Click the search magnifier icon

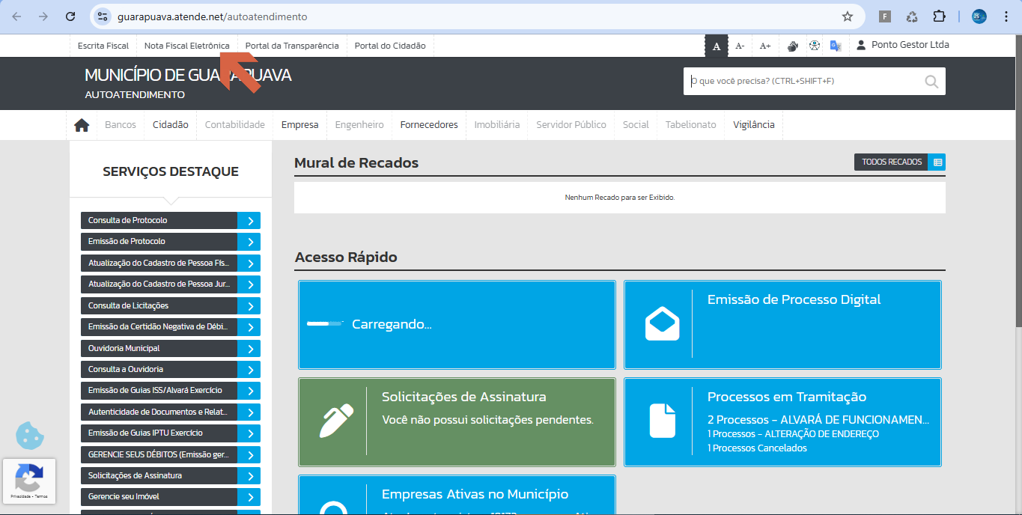[x=931, y=82]
